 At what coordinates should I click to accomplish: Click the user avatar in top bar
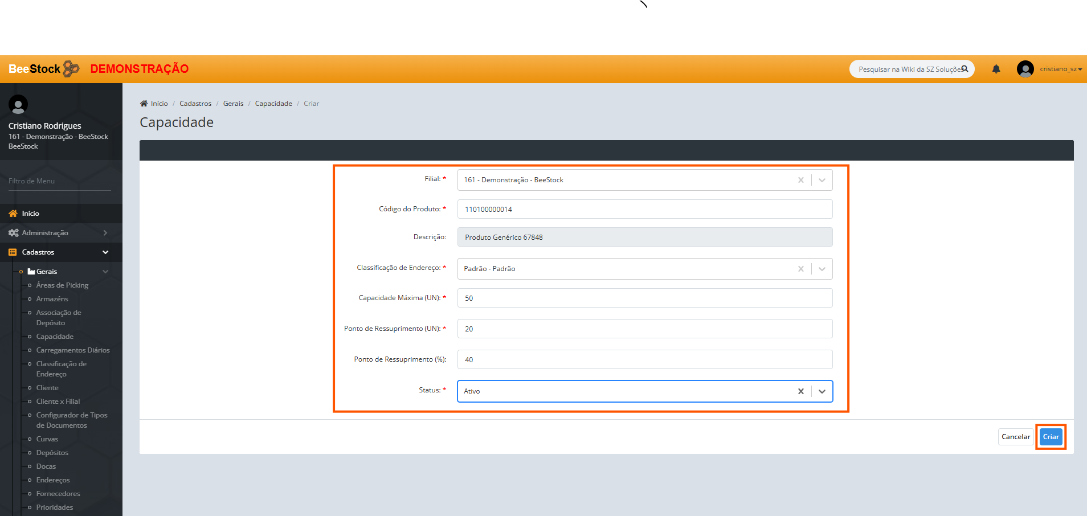tap(1025, 69)
